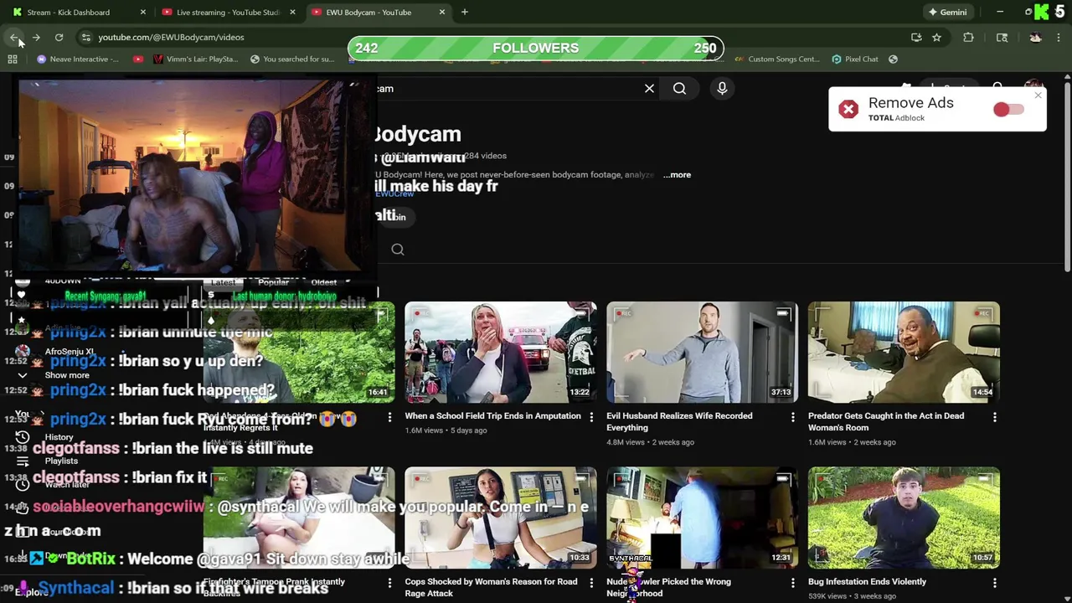Open options menu for School Field Trip video
This screenshot has width=1072, height=603.
coord(591,416)
